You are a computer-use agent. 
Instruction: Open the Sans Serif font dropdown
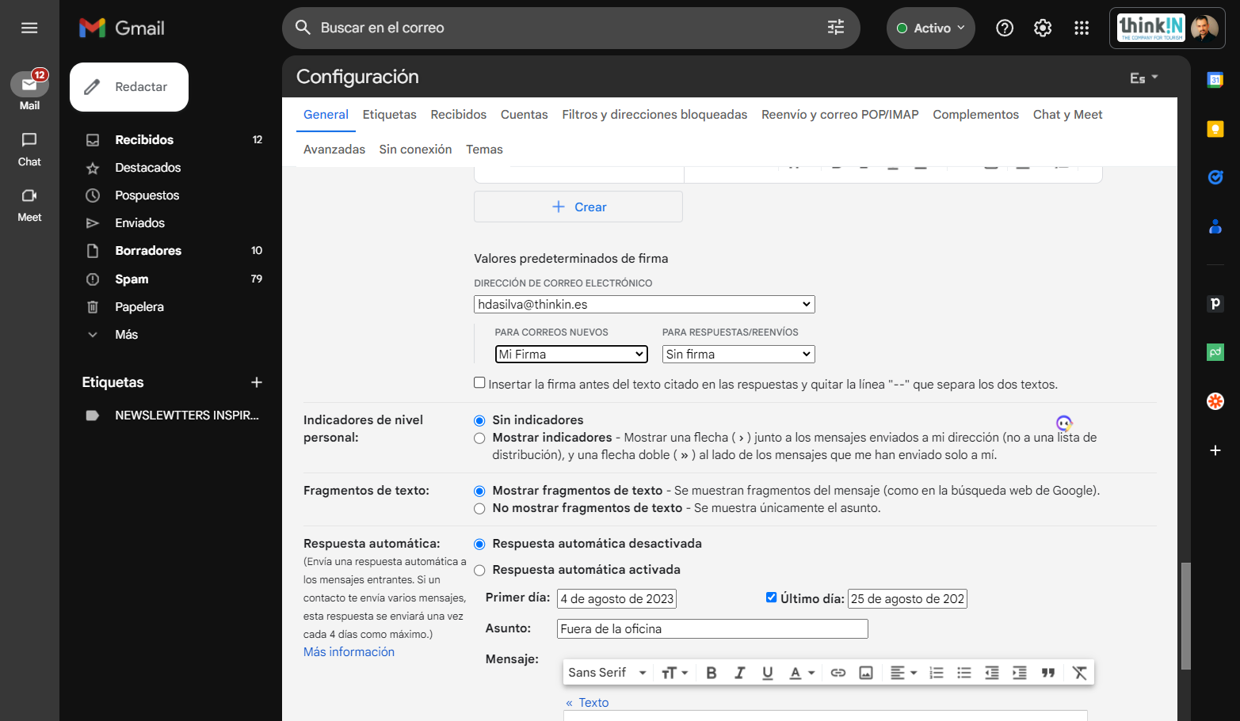click(607, 673)
